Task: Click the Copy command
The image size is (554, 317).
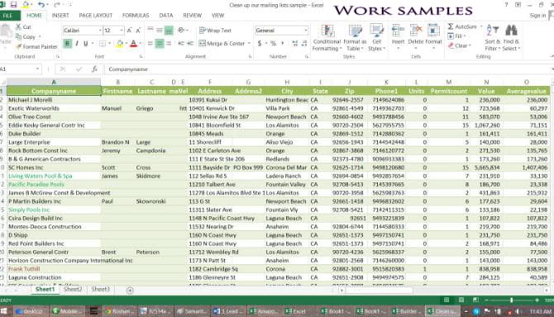Action: point(26,36)
